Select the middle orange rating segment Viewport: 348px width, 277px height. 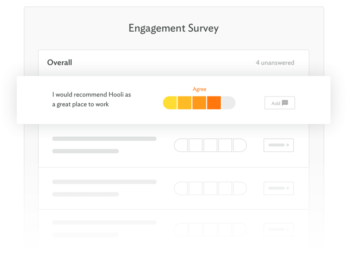click(x=199, y=102)
